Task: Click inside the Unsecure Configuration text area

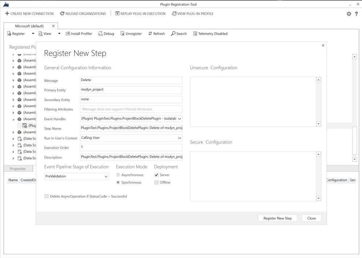Action: pos(253,102)
